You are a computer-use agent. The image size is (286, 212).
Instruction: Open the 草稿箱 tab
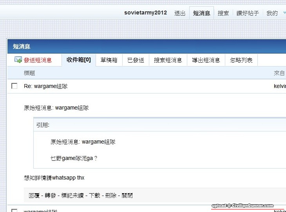tap(109, 60)
